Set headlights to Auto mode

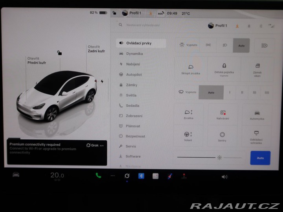[x=241, y=46]
